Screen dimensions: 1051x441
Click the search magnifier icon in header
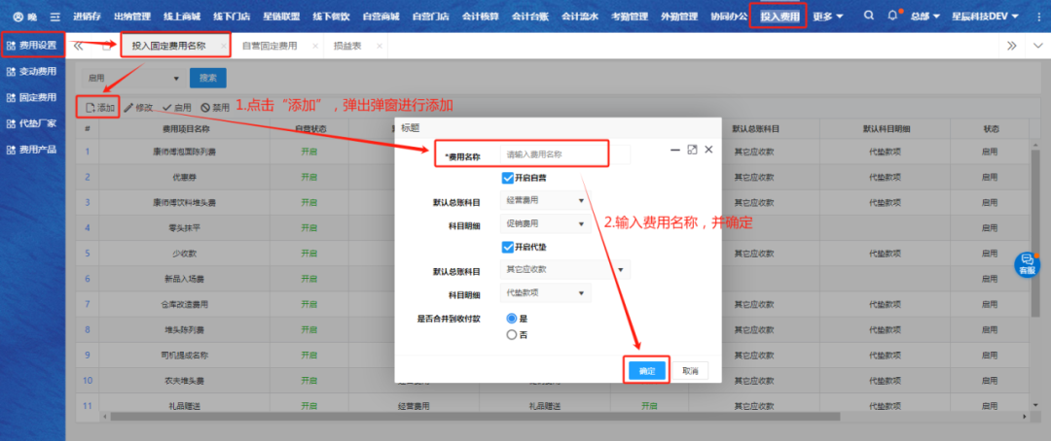[x=867, y=17]
